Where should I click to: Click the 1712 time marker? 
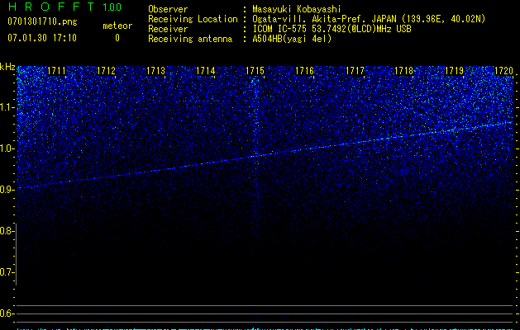pos(106,71)
